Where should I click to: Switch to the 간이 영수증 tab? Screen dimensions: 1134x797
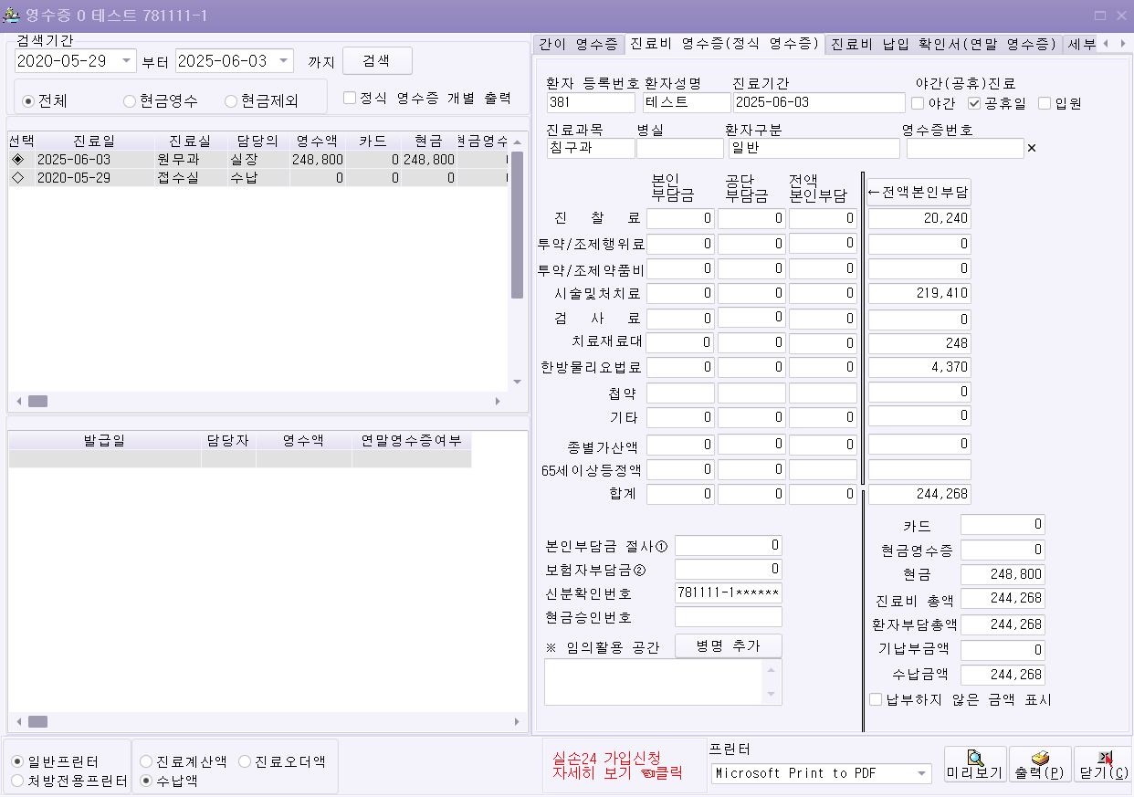(x=578, y=44)
